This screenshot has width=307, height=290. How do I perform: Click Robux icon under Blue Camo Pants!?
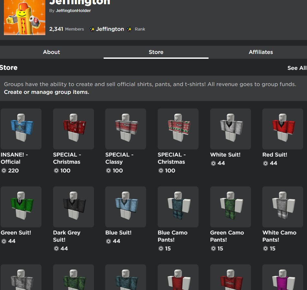(x=161, y=248)
